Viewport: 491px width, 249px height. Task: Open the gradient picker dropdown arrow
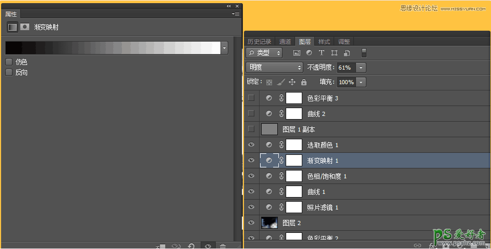[225, 48]
